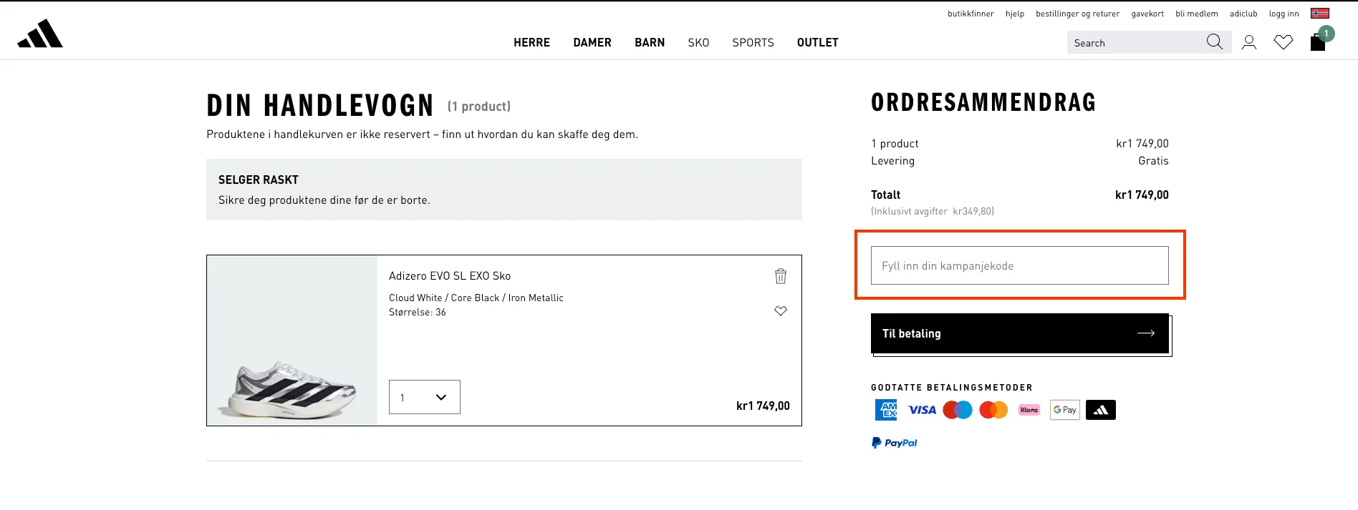Open the SPORTS navigation menu

tap(753, 42)
